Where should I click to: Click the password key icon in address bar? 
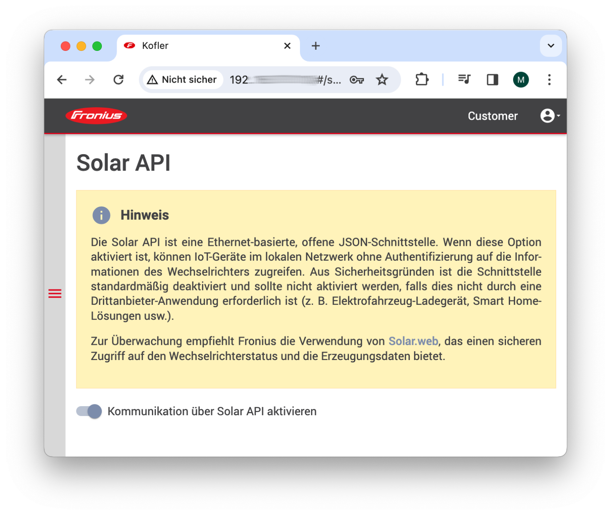(357, 79)
